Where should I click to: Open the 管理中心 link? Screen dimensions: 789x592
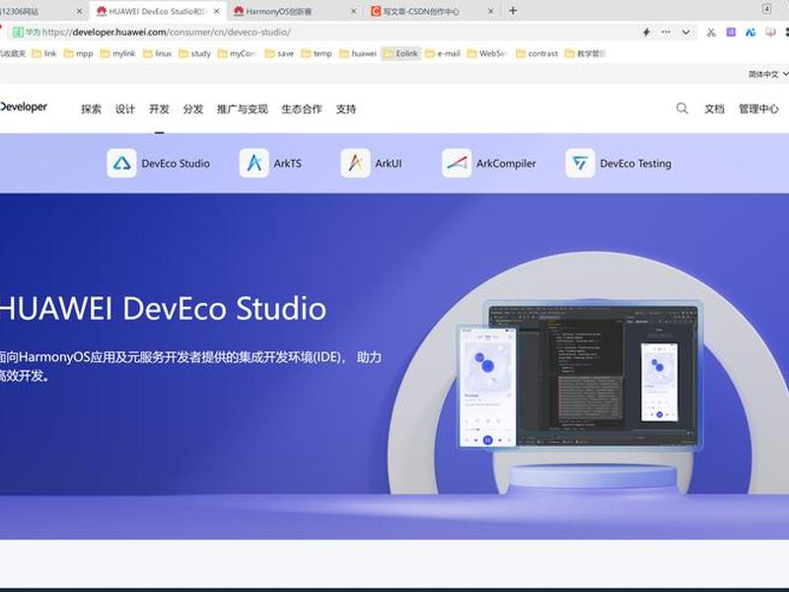(x=758, y=109)
